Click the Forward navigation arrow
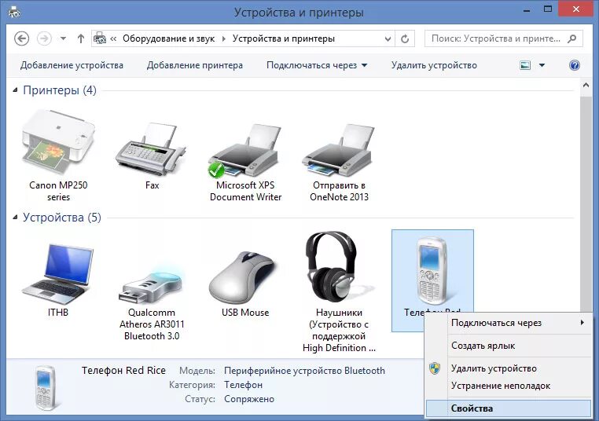 44,38
